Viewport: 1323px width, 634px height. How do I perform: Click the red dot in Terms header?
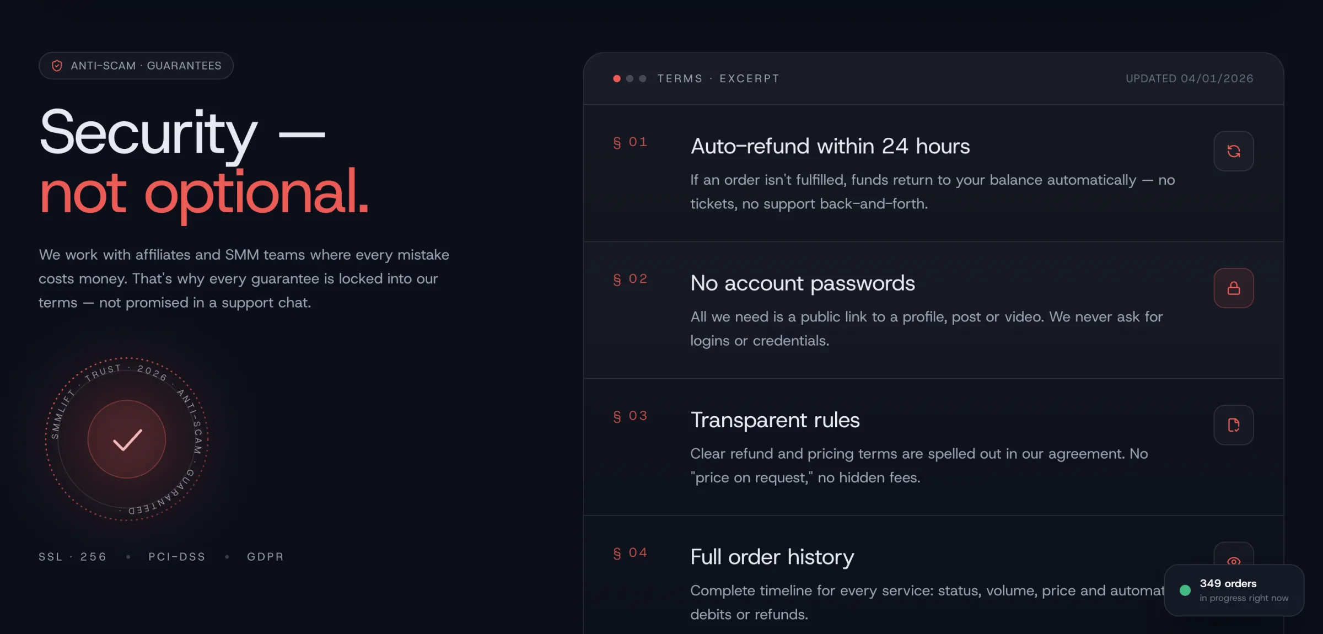[617, 79]
